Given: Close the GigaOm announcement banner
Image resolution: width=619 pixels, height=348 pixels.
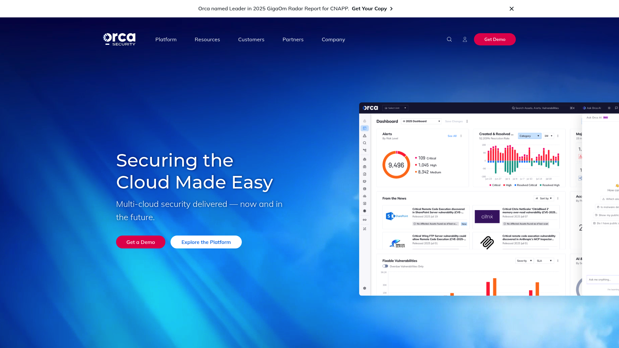Looking at the screenshot, I should point(511,9).
